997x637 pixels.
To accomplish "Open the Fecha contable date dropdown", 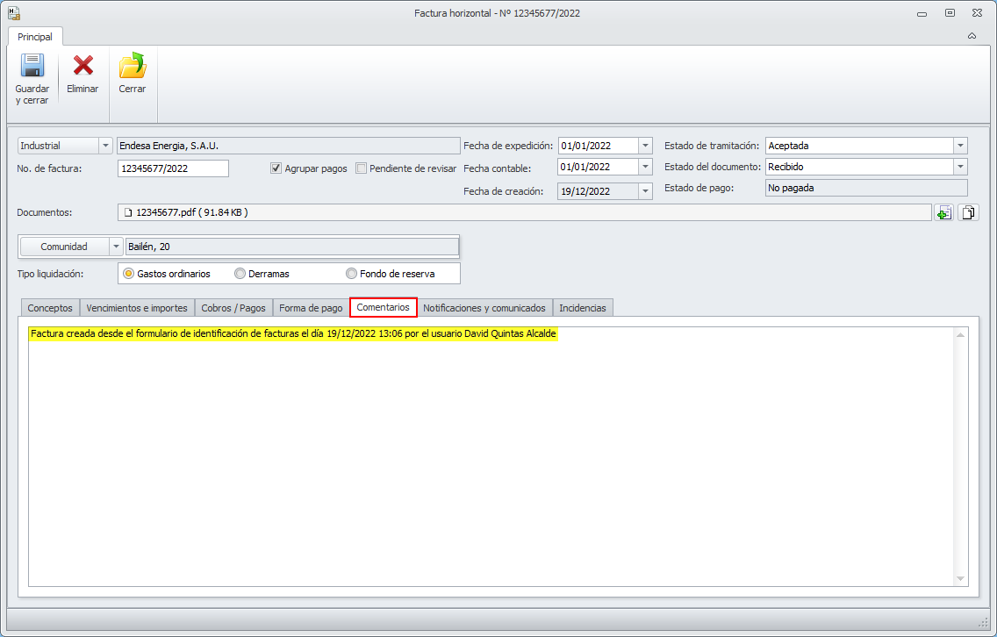I will pos(645,167).
